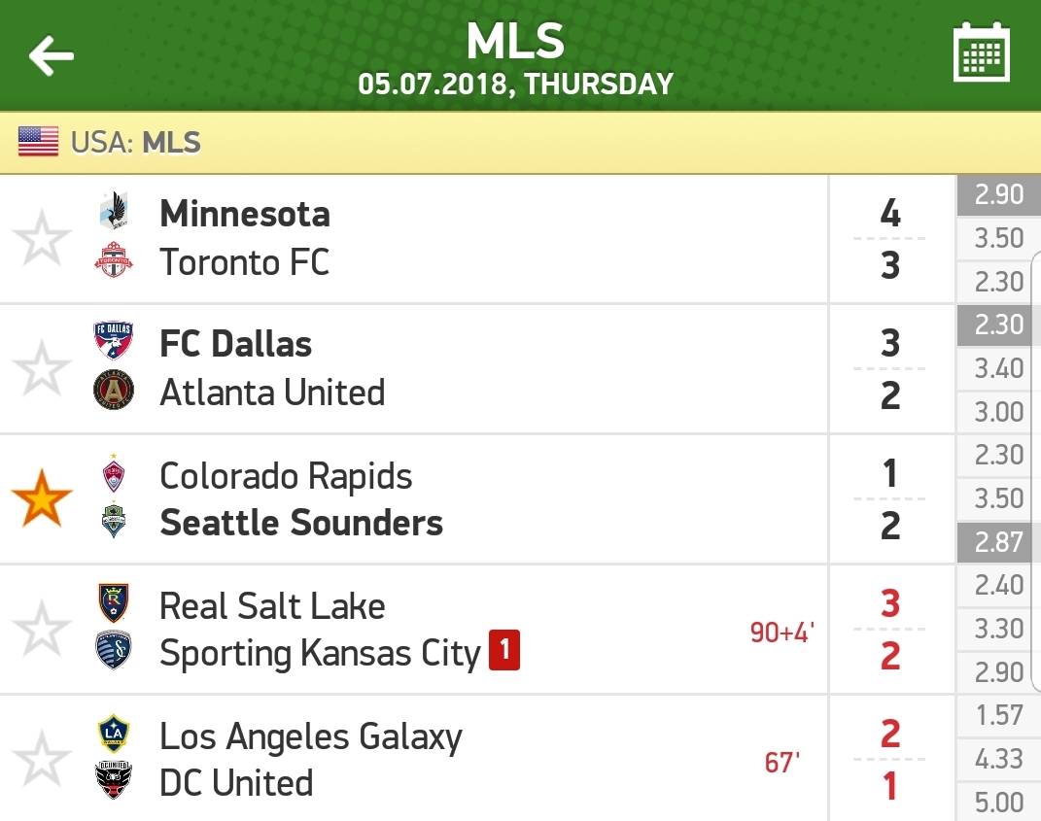Tap Sporting Kansas City's red card indicator
The height and width of the screenshot is (821, 1041).
(504, 650)
